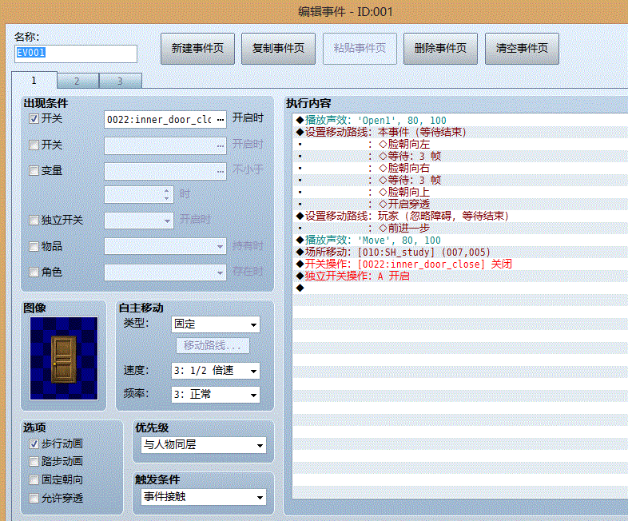The image size is (628, 521).
Task: Toggle the 踏步动画 option checkbox
Action: click(34, 461)
